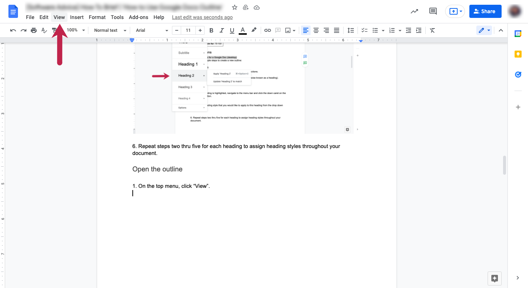Open bulleted list options dropdown arrow
This screenshot has width=528, height=288.
[x=383, y=30]
